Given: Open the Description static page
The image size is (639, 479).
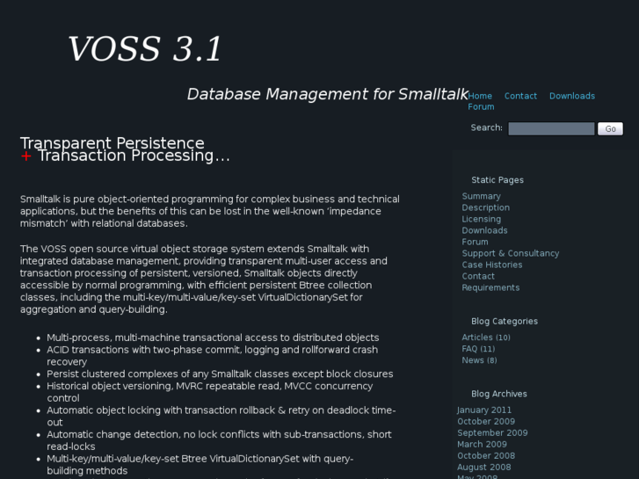Looking at the screenshot, I should (485, 207).
